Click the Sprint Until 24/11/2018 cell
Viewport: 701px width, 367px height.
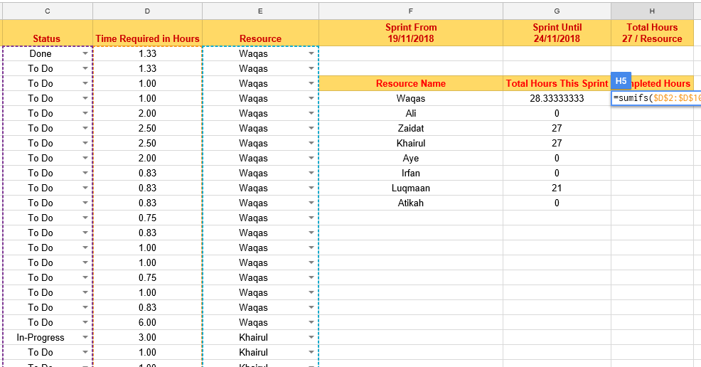(557, 33)
